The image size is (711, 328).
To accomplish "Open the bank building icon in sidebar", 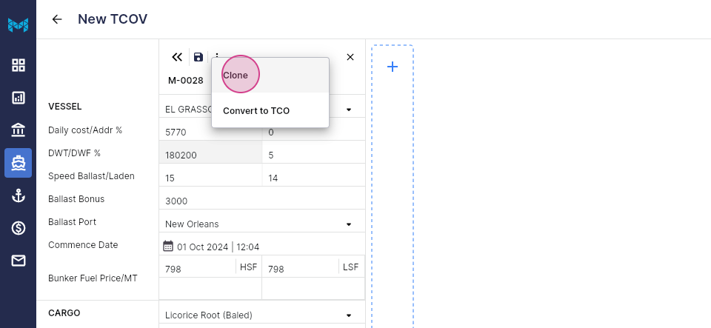I will coord(18,130).
